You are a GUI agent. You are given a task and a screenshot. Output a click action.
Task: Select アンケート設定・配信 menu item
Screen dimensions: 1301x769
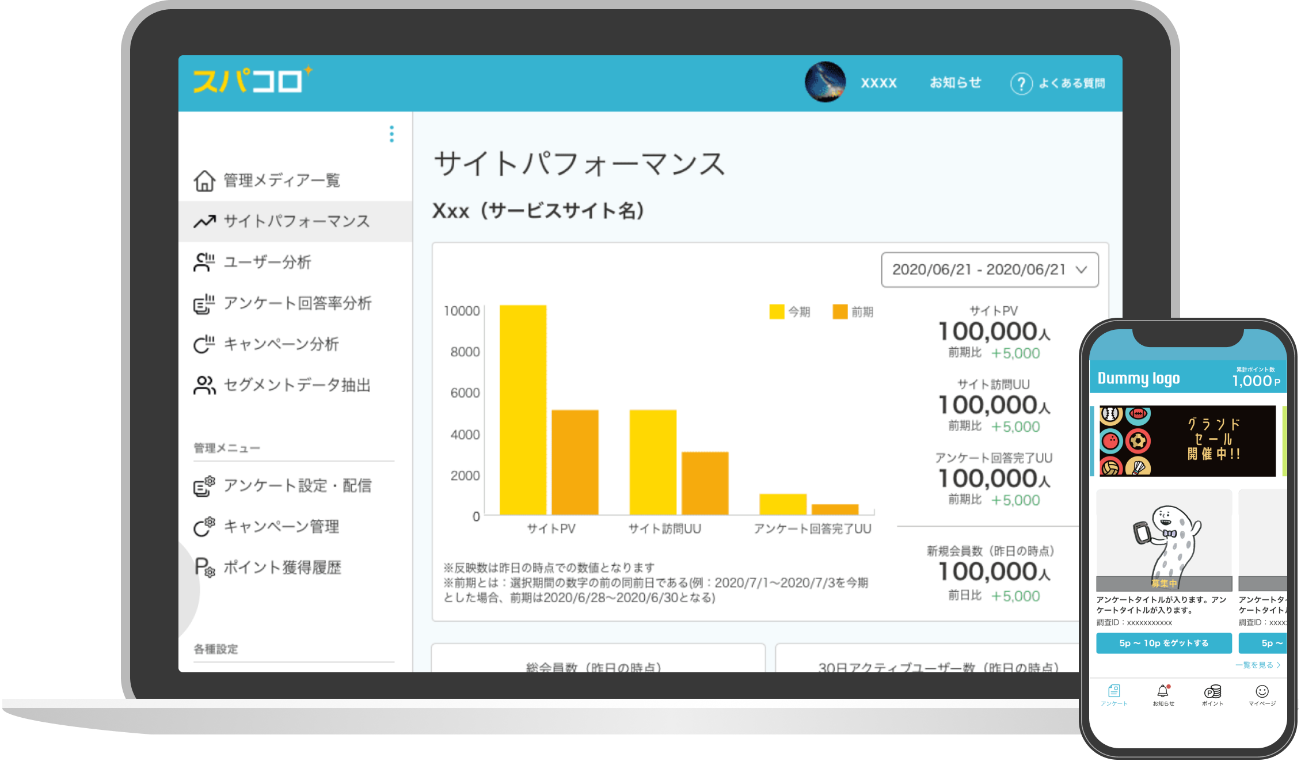tap(296, 486)
